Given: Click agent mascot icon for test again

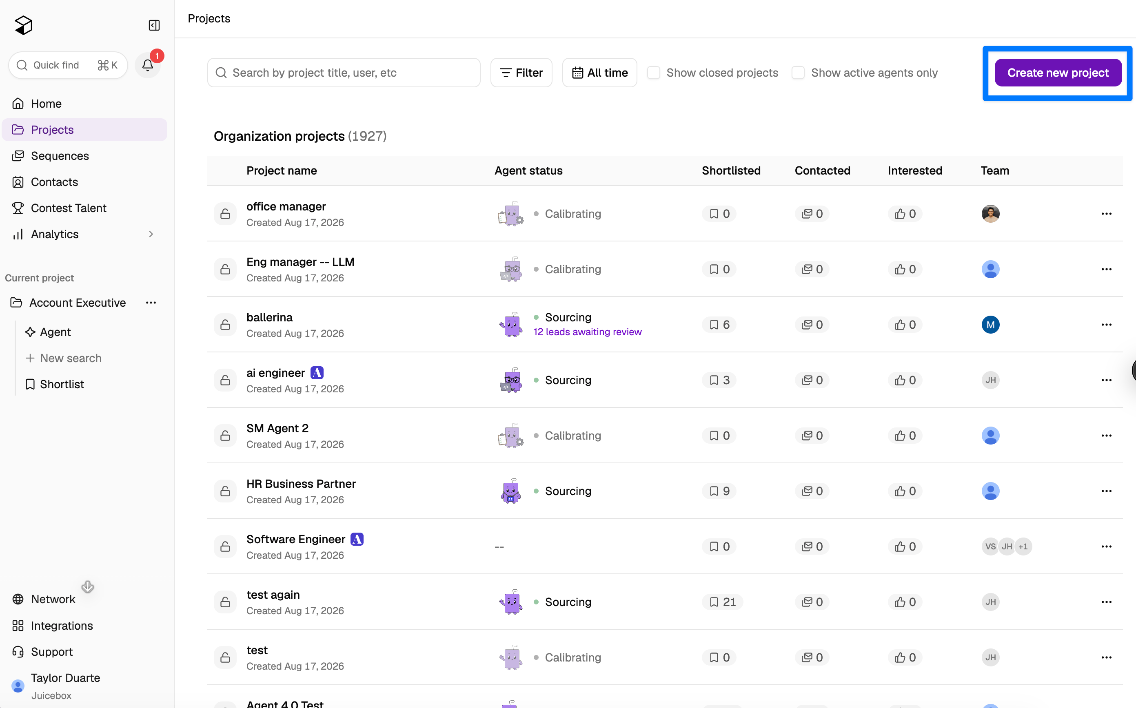Looking at the screenshot, I should (x=510, y=602).
